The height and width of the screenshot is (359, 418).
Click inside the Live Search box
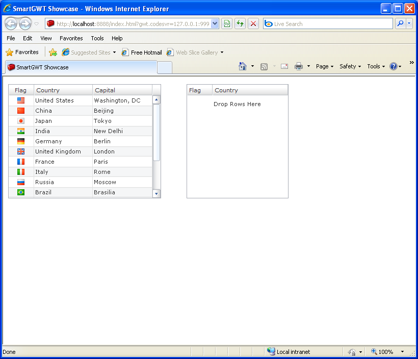tap(328, 24)
